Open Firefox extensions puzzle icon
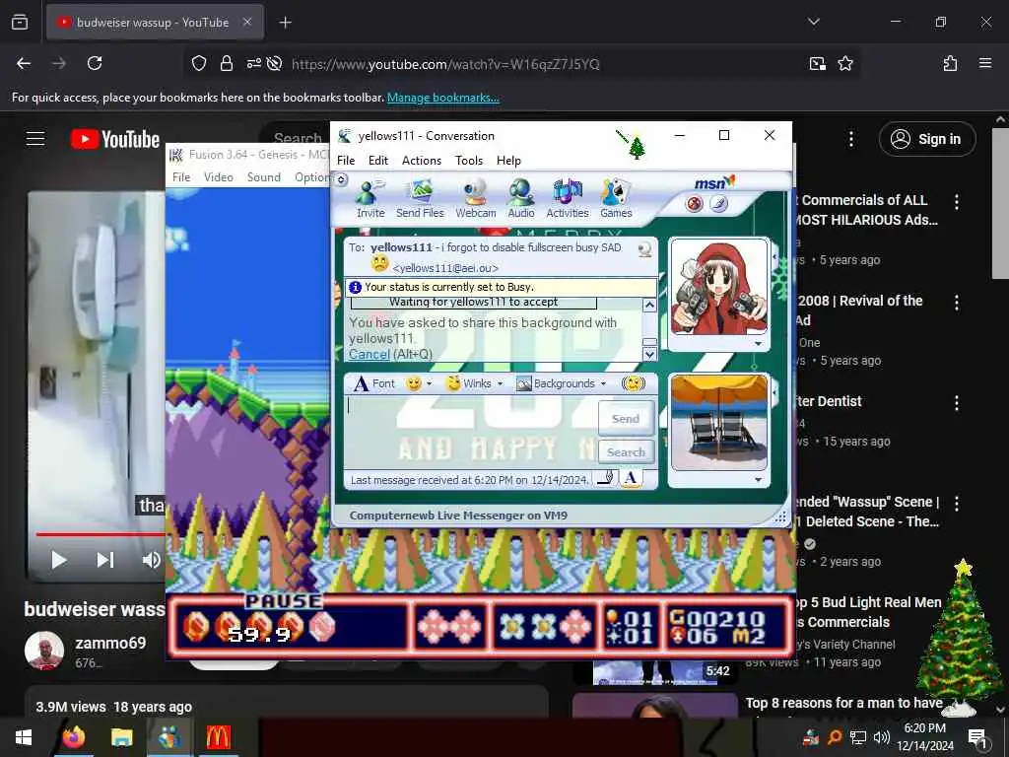1009x757 pixels. pyautogui.click(x=950, y=63)
